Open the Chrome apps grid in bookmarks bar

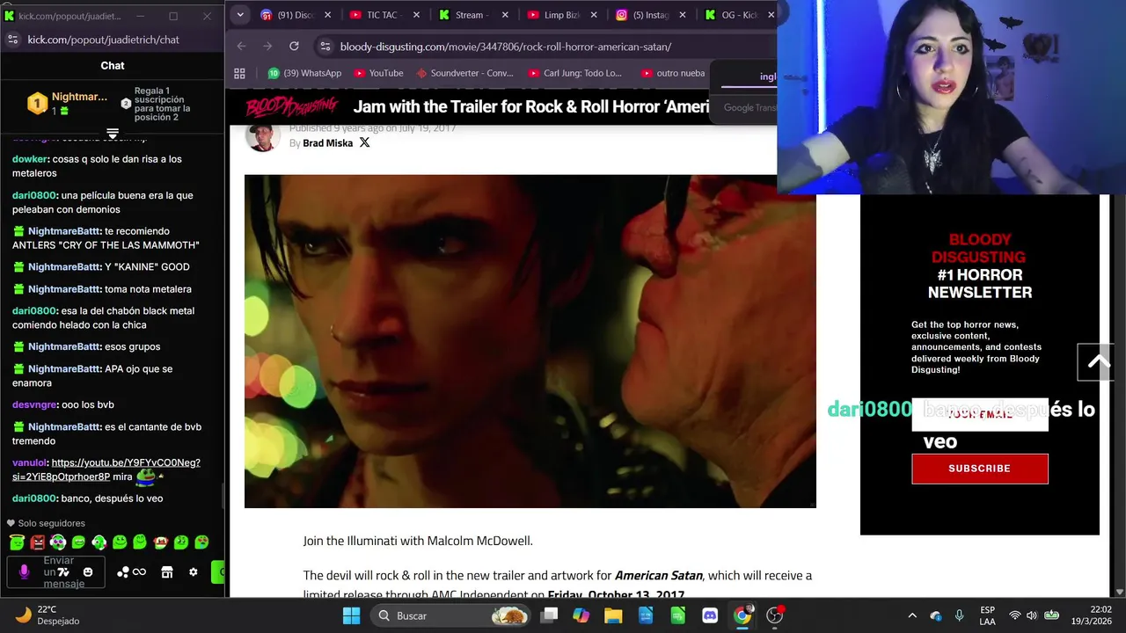tap(239, 73)
